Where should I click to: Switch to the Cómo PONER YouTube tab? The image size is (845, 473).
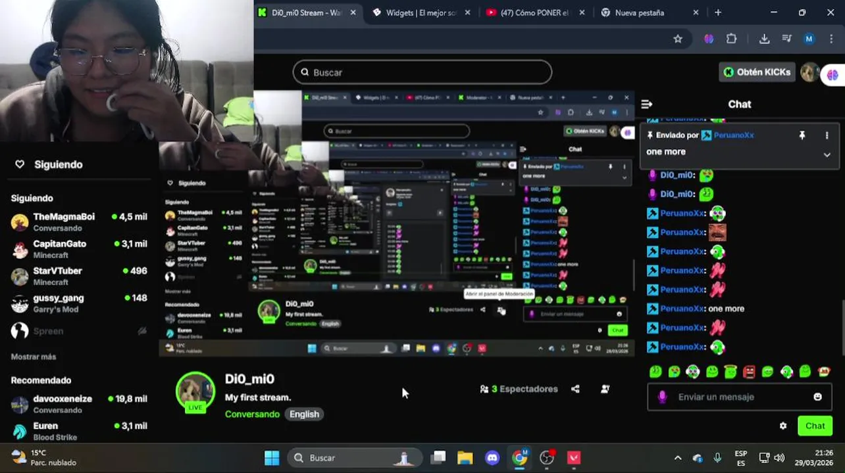coord(534,12)
